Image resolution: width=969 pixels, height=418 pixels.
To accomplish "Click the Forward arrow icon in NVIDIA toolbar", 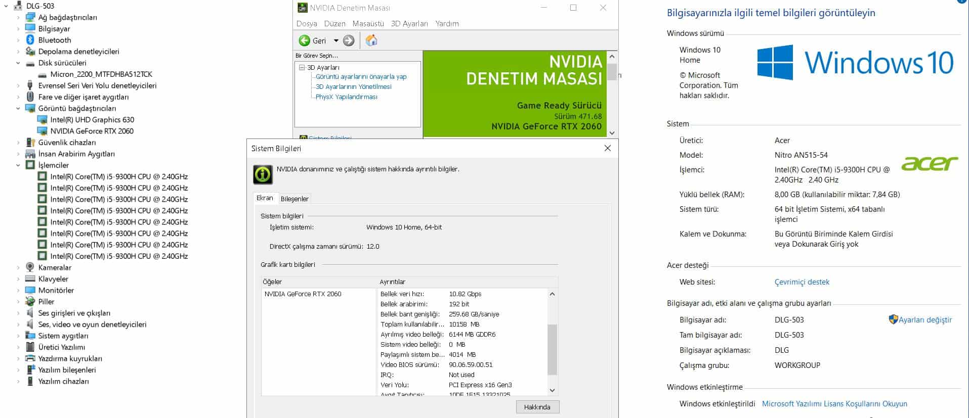I will tap(349, 40).
